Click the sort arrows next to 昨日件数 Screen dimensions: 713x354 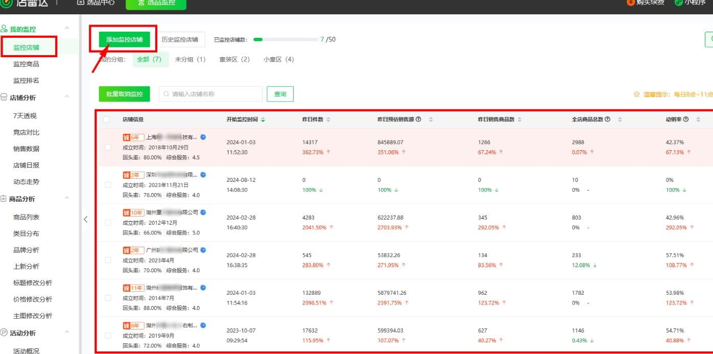328,120
